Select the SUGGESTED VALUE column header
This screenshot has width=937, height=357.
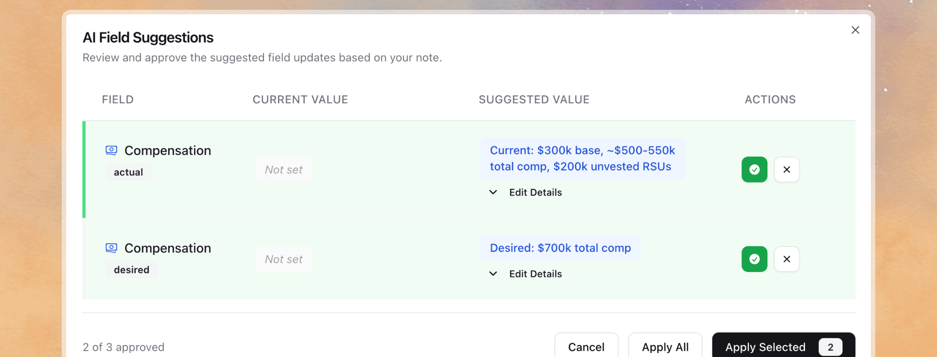pyautogui.click(x=534, y=99)
